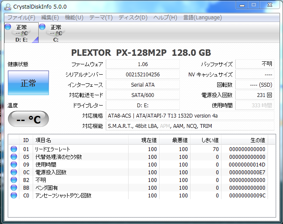Select the アンセーフシャットダウン回数 row

[138, 196]
